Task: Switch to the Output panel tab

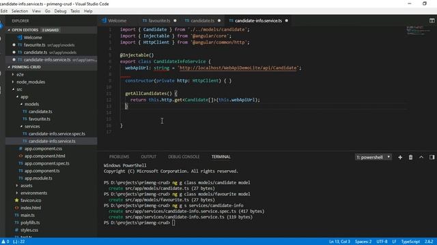Action: point(149,157)
